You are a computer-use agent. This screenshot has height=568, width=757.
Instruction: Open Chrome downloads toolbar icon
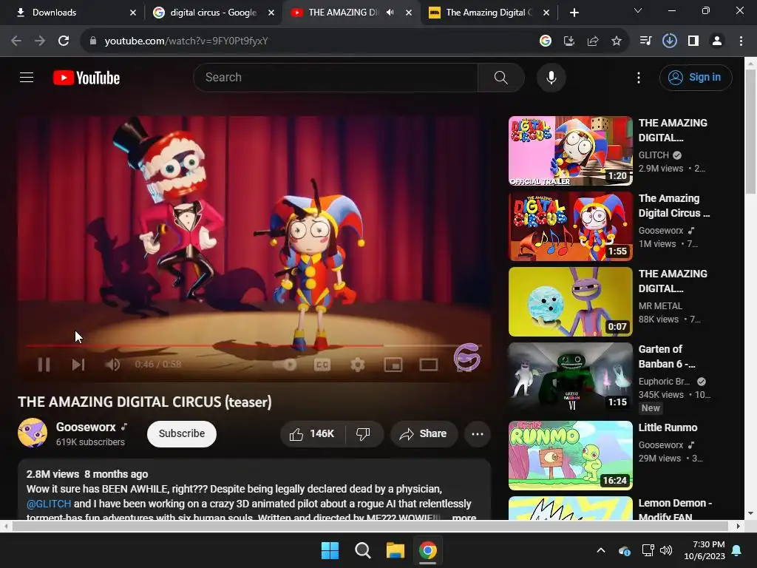(x=669, y=41)
